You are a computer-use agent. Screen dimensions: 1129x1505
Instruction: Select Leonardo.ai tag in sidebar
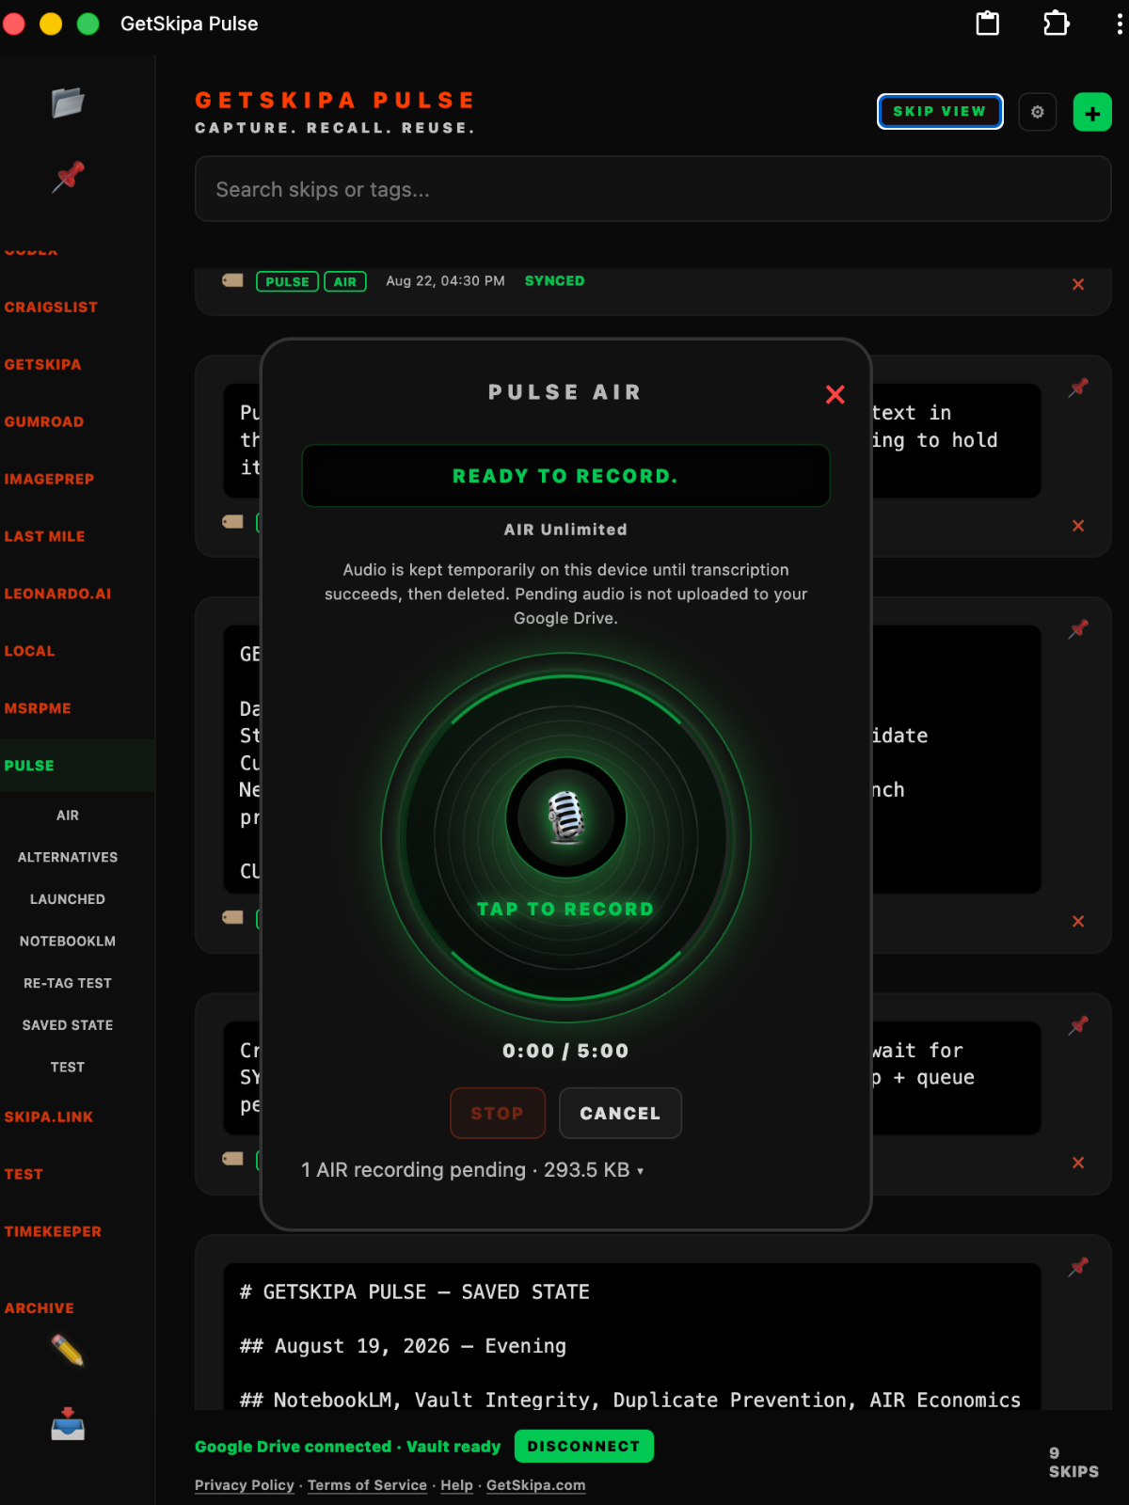[x=57, y=594]
